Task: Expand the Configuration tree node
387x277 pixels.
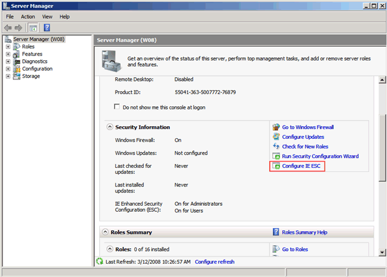Action: [x=8, y=69]
